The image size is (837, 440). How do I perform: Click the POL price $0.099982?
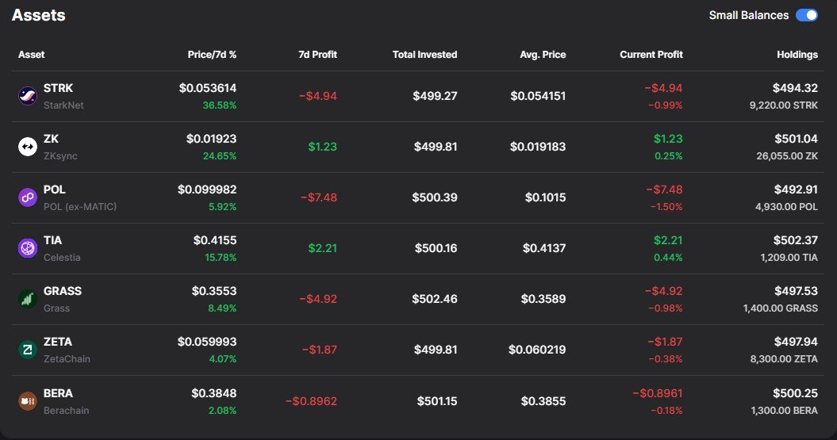click(x=207, y=189)
